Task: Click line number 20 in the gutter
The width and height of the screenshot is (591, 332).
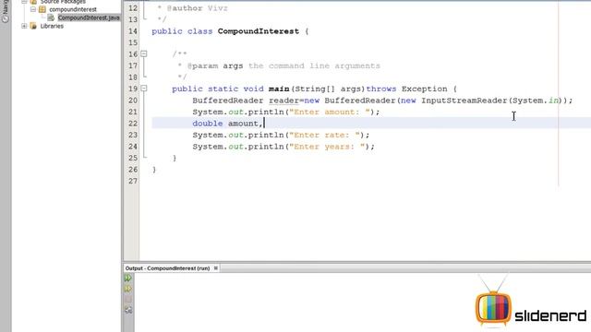Action: click(133, 101)
